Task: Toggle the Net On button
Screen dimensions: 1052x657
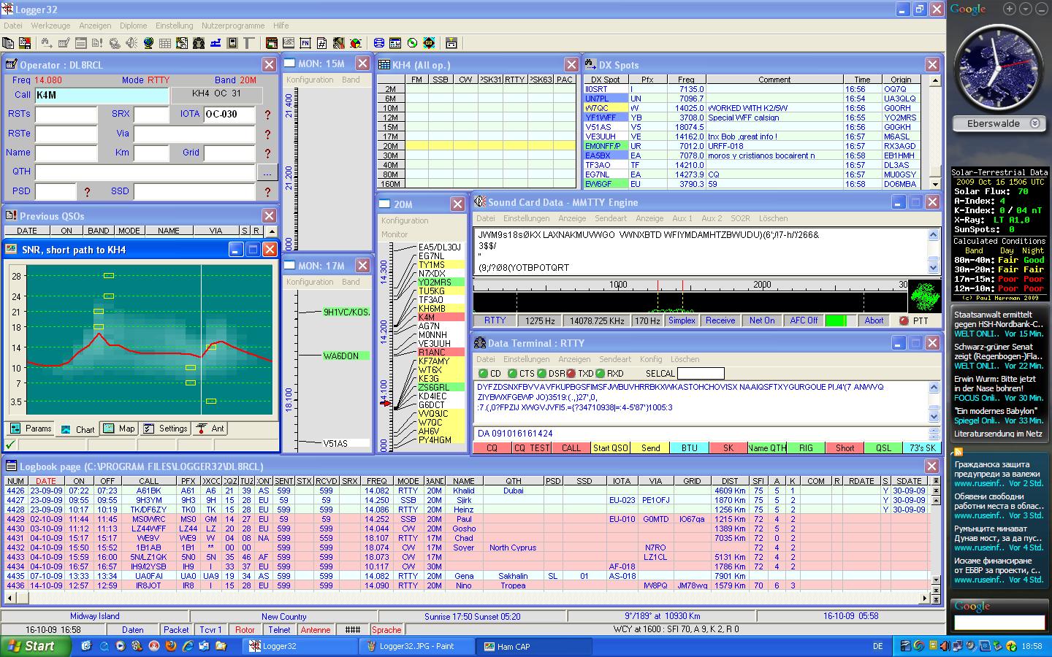Action: [x=762, y=320]
